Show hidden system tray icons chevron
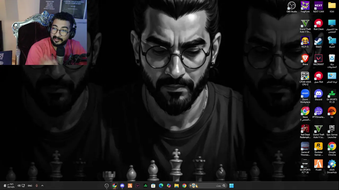The height and width of the screenshot is (190, 339). pyautogui.click(x=42, y=186)
